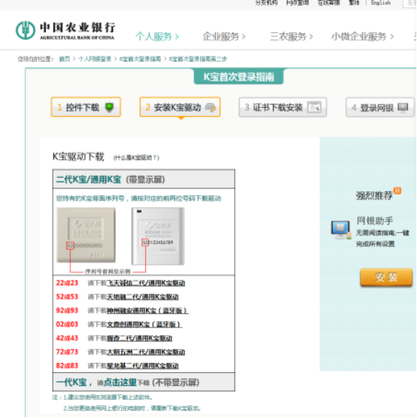
Task: Click the 52或53 serial prefix text
Action: [x=67, y=297]
